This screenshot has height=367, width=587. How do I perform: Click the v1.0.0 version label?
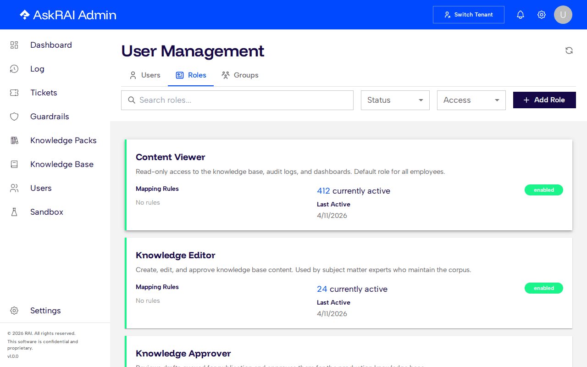[13, 356]
